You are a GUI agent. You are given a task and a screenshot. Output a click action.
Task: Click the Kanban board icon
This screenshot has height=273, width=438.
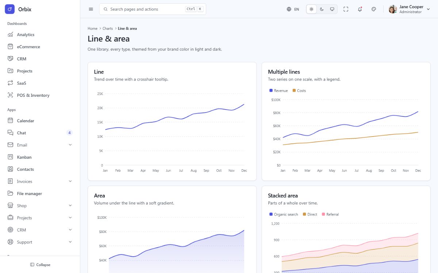pos(10,157)
